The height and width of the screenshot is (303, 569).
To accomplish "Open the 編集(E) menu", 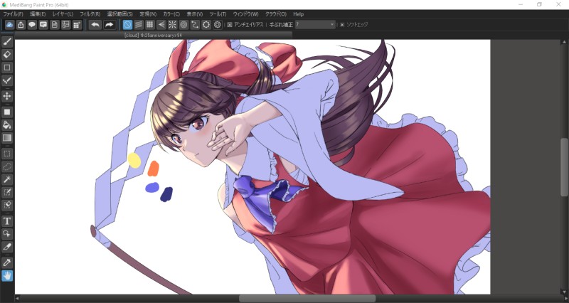I will click(x=38, y=14).
